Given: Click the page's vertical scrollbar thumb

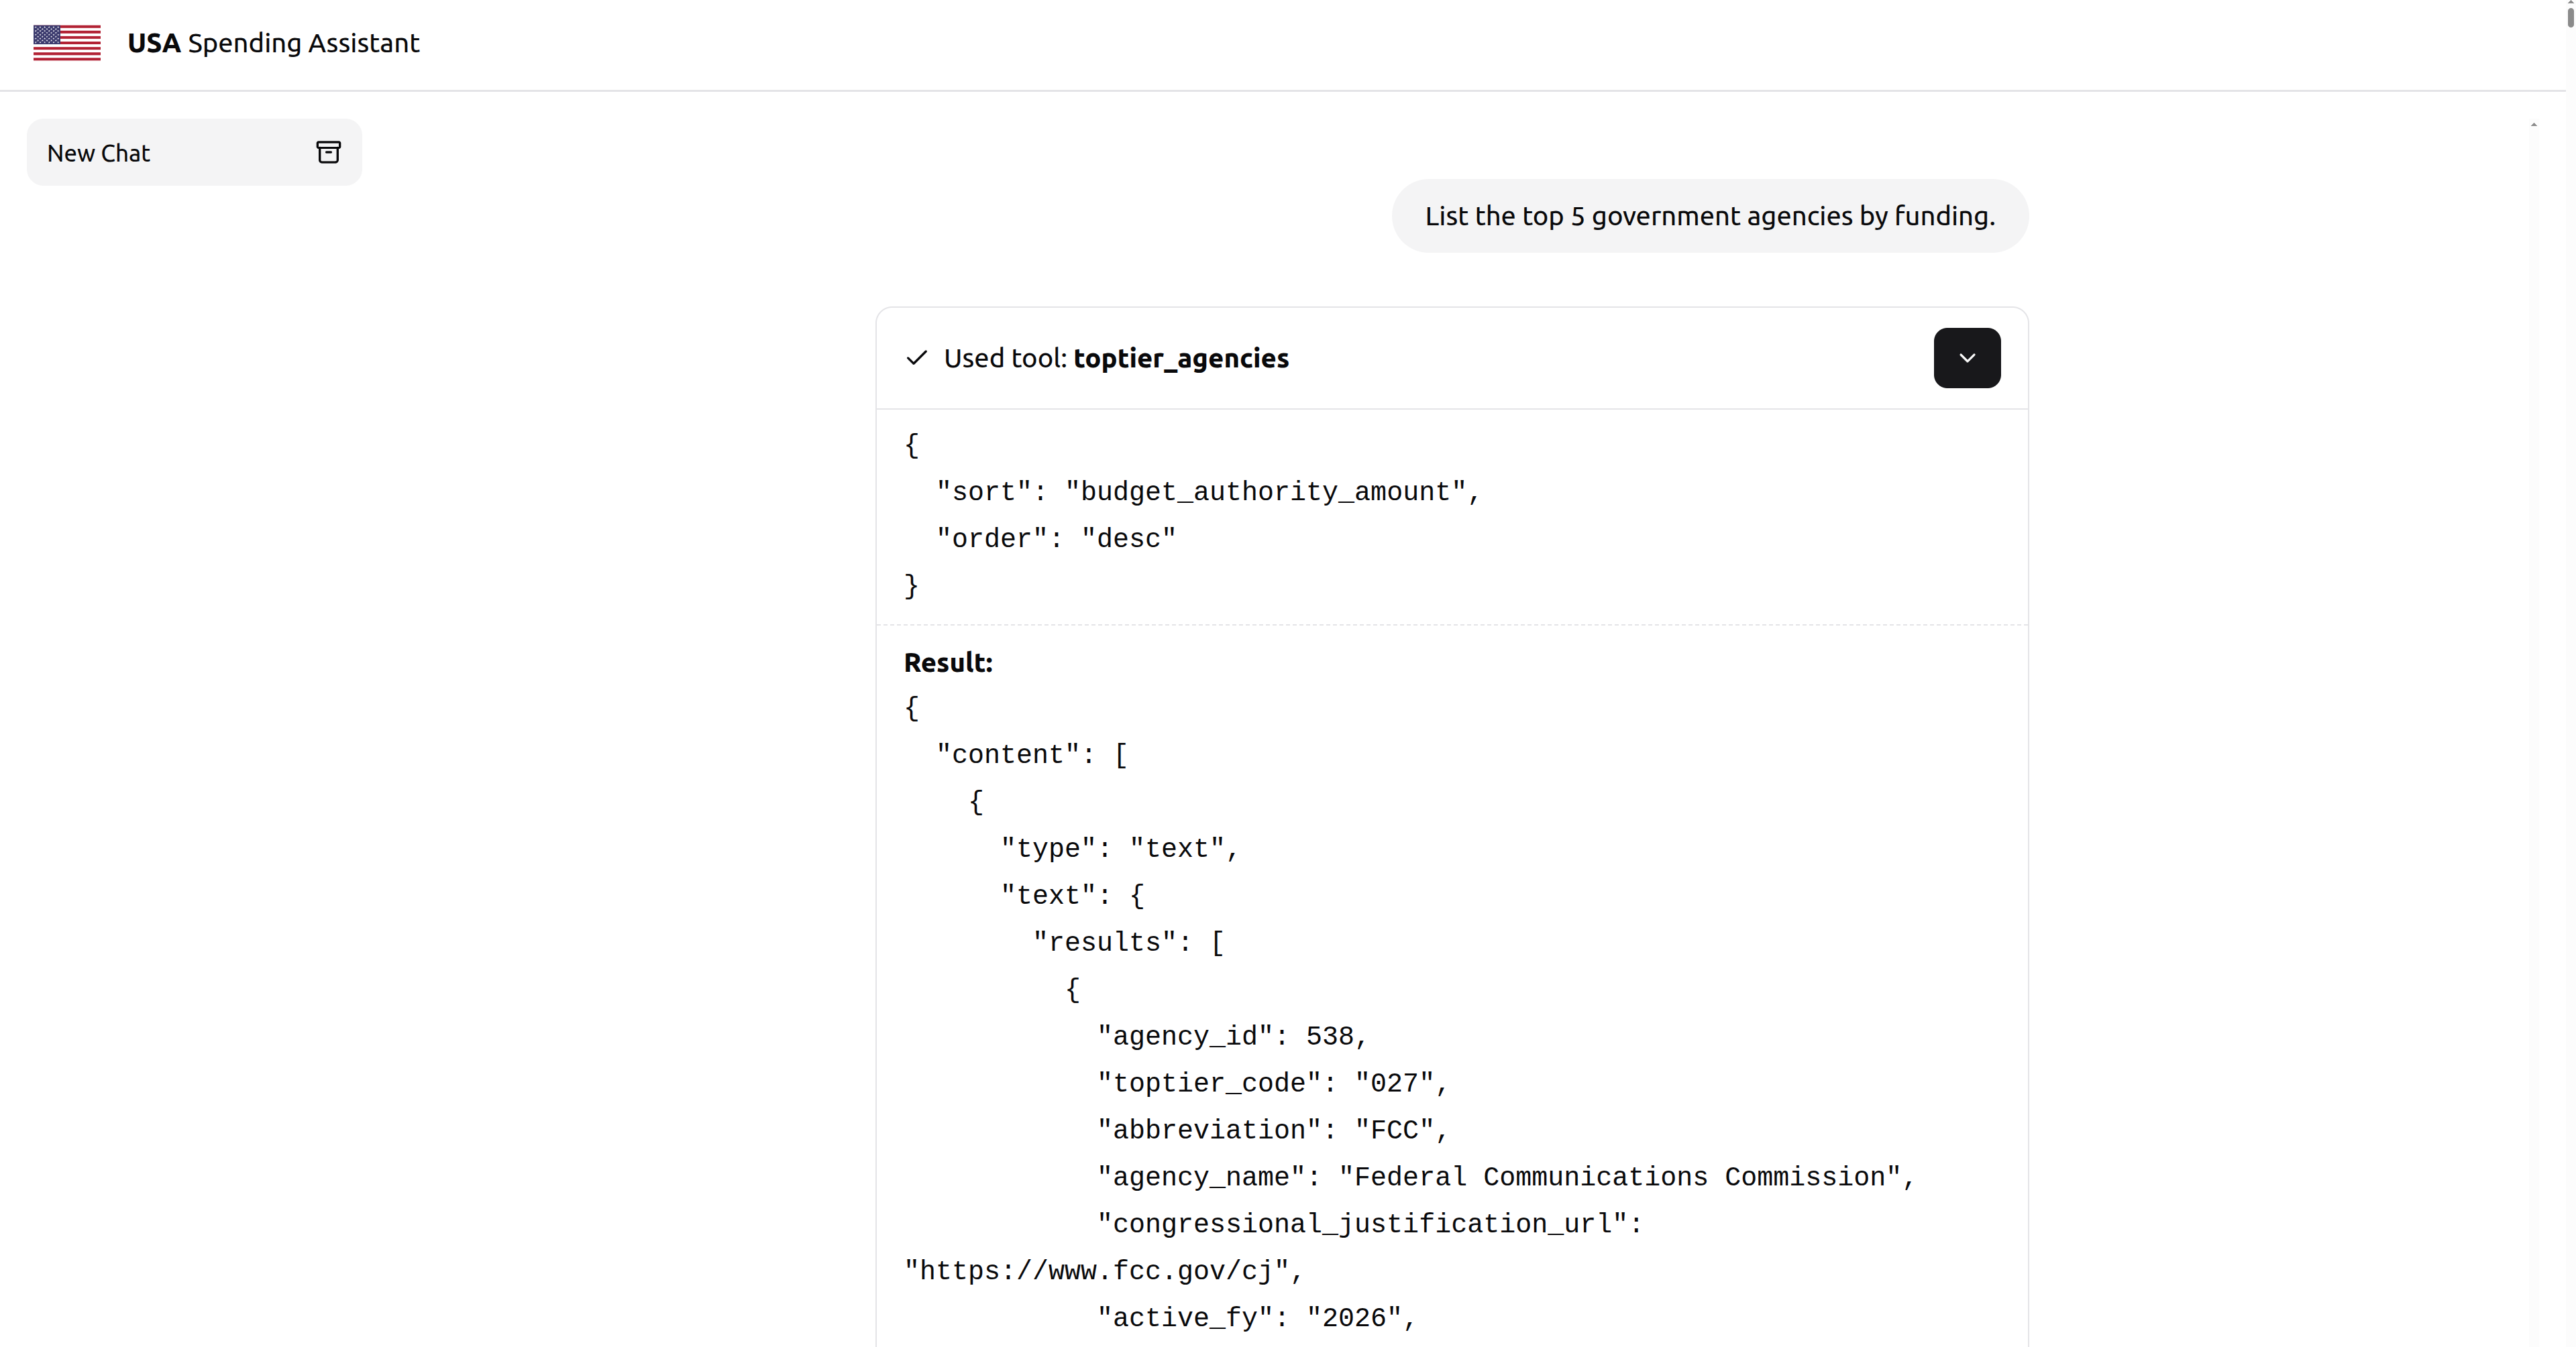Looking at the screenshot, I should click(2570, 17).
